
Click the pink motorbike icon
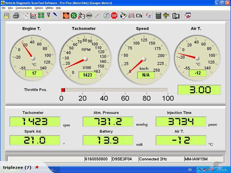pos(132,16)
